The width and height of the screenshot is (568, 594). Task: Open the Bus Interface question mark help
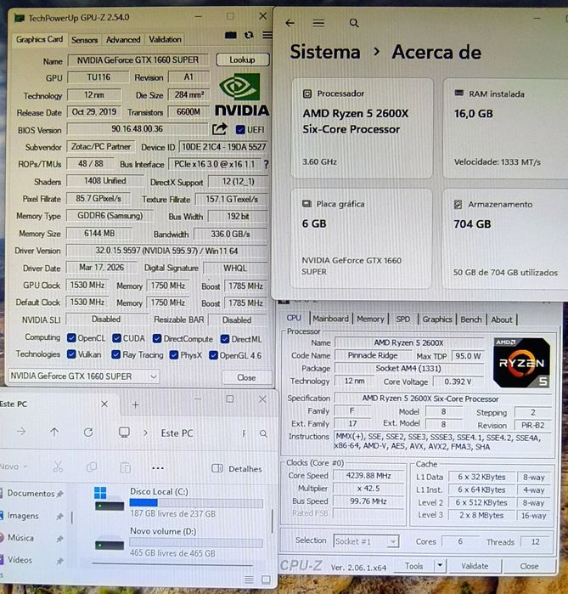point(267,164)
